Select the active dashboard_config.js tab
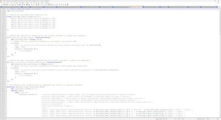The height and width of the screenshot is (120, 221). tap(136, 7)
